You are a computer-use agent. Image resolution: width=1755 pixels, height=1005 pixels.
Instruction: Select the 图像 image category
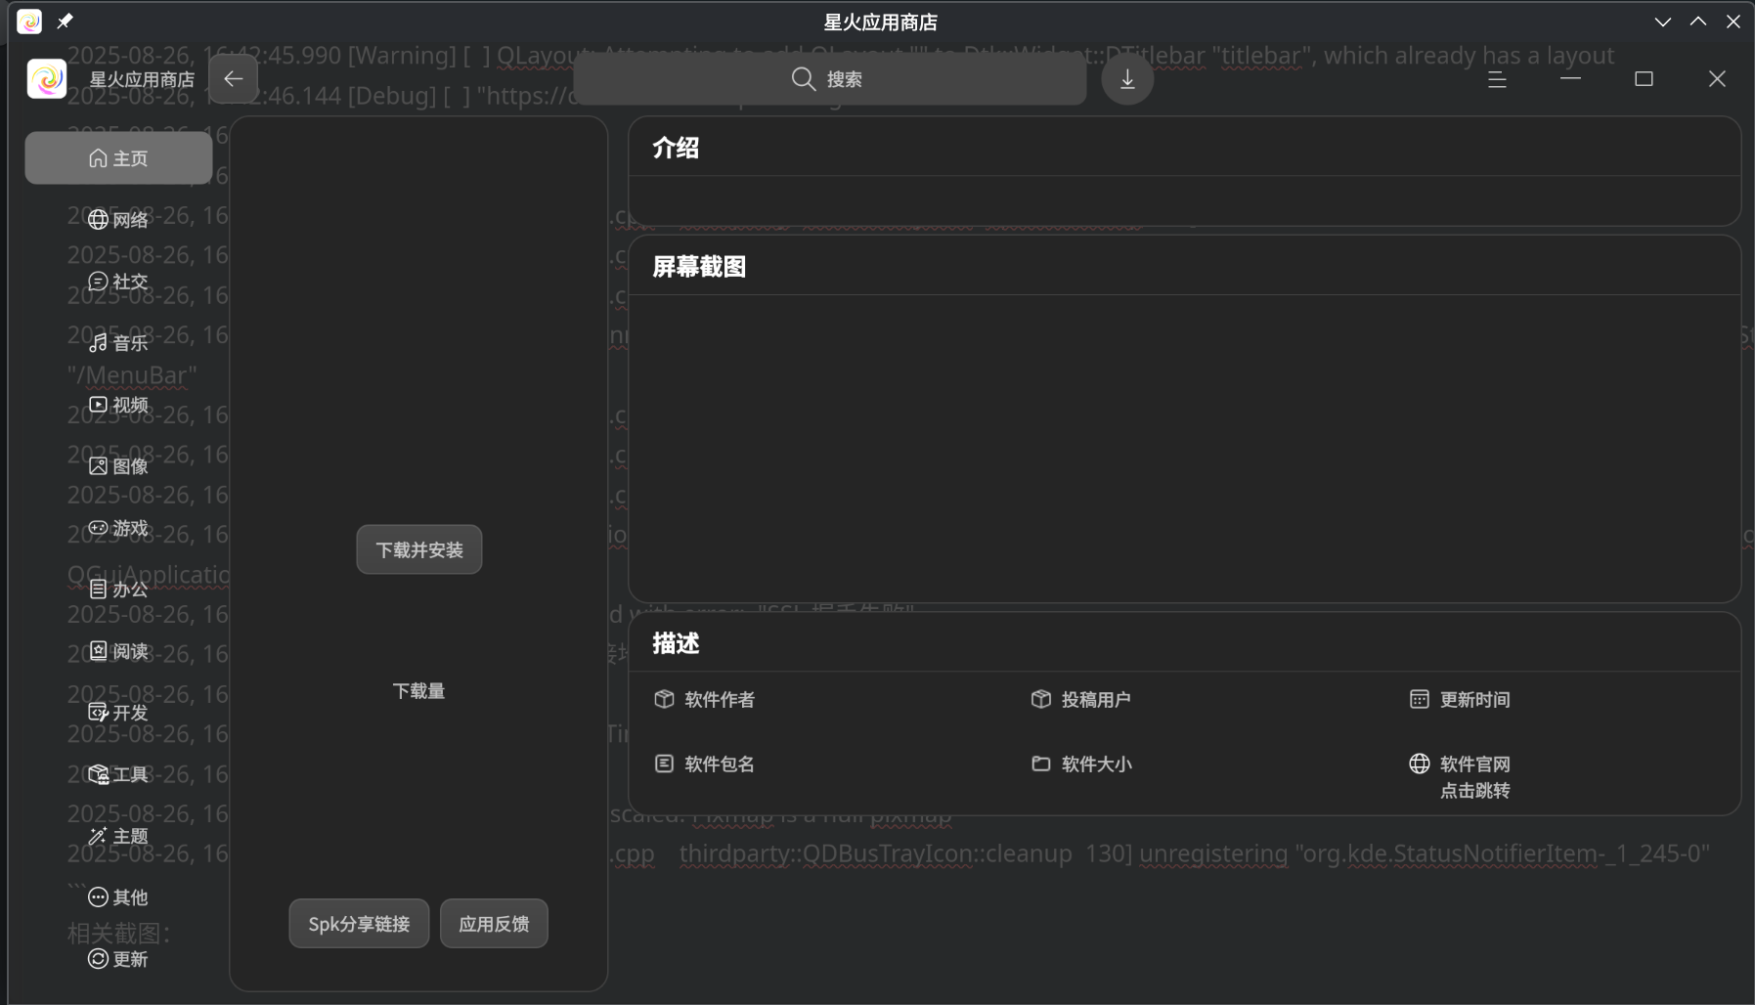click(x=118, y=466)
